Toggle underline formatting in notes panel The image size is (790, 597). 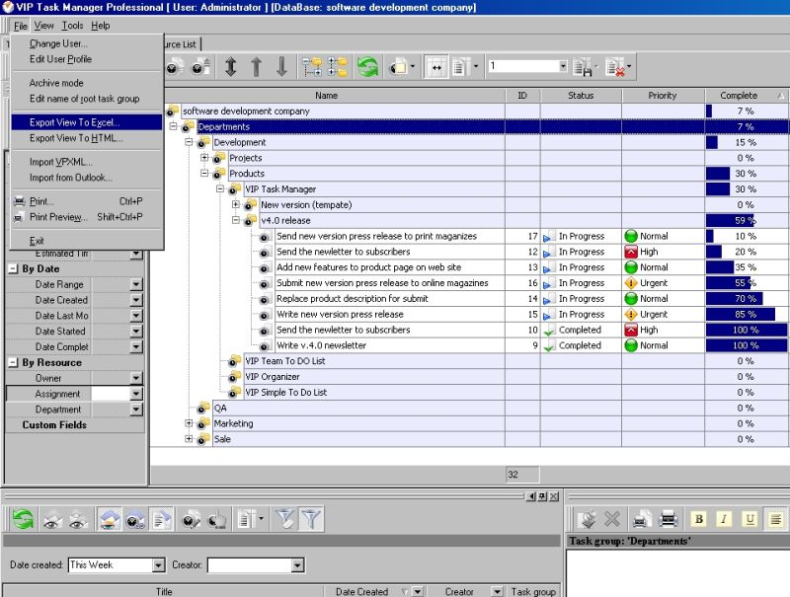(x=749, y=518)
